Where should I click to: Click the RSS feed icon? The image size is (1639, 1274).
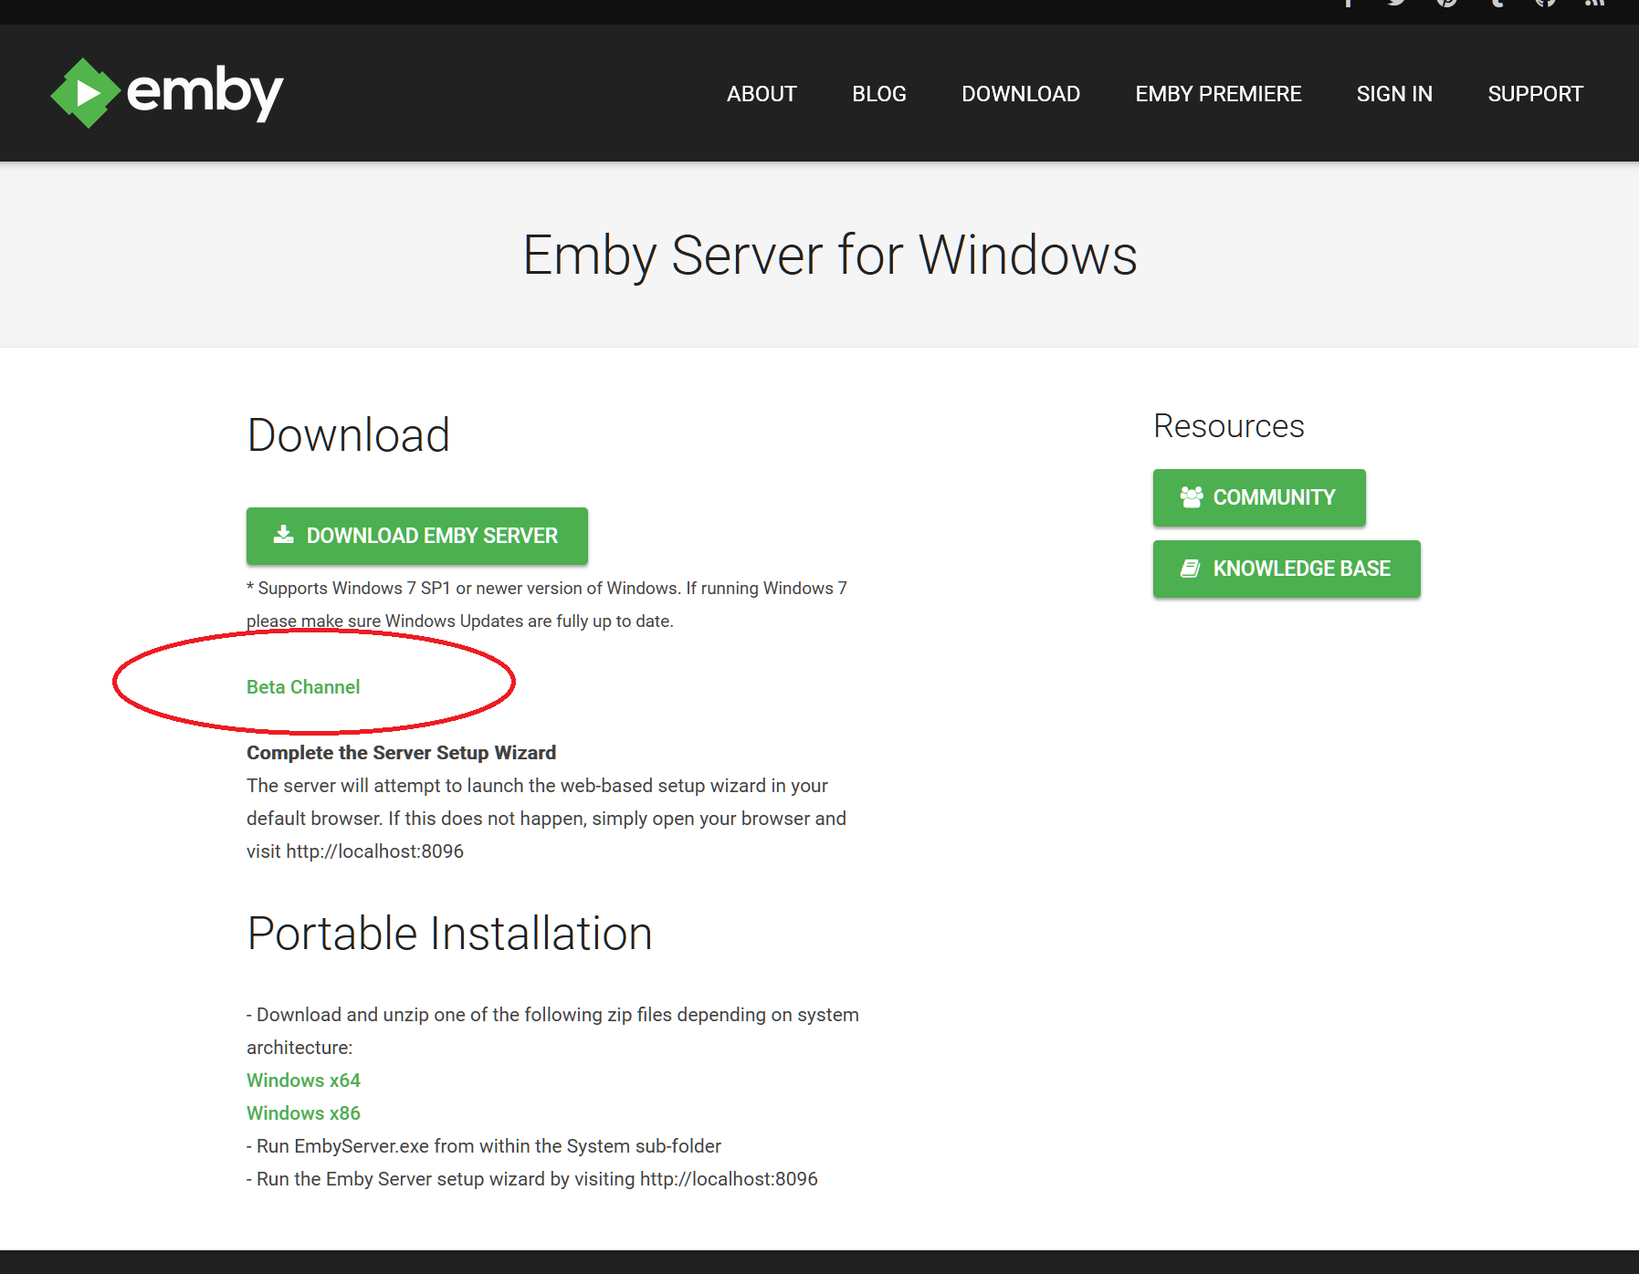pyautogui.click(x=1594, y=3)
